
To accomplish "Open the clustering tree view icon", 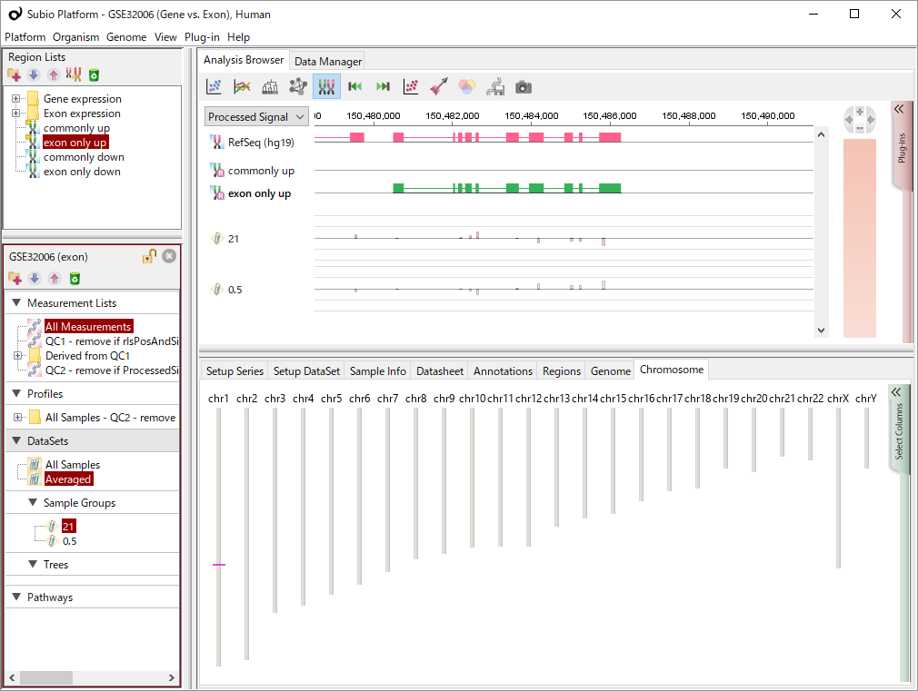I will [270, 87].
